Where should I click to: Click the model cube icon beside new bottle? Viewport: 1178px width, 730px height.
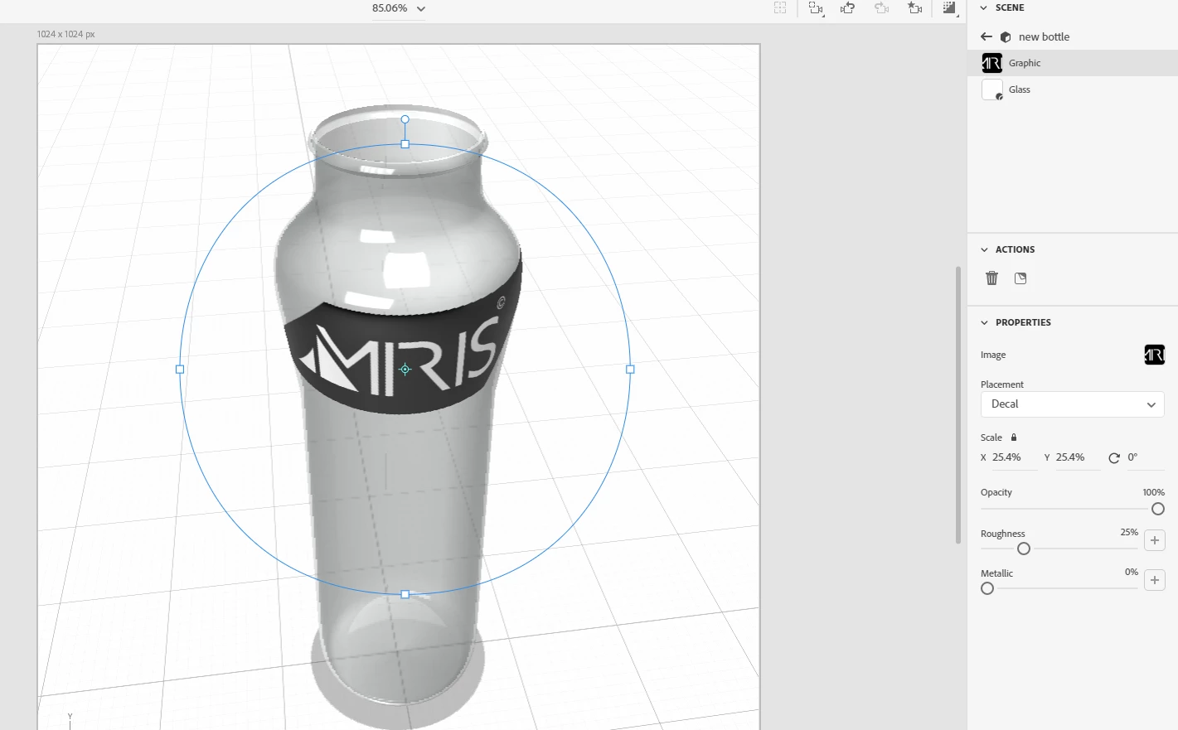[1006, 37]
